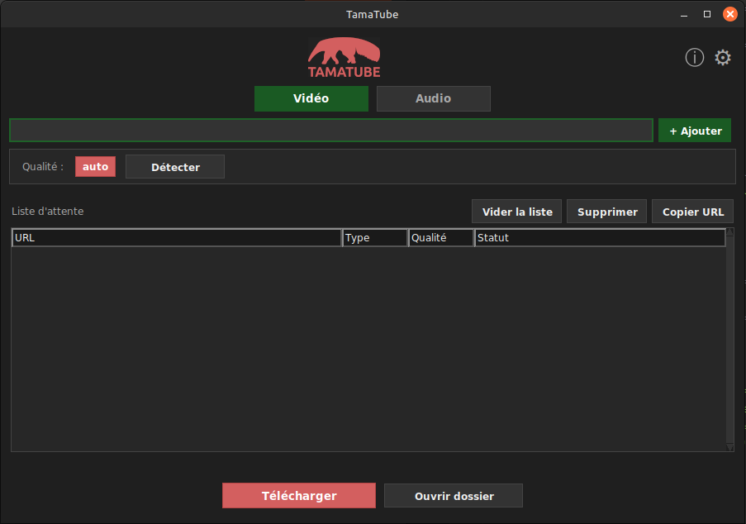Open settings via the gear icon
746x524 pixels.
pyautogui.click(x=723, y=57)
